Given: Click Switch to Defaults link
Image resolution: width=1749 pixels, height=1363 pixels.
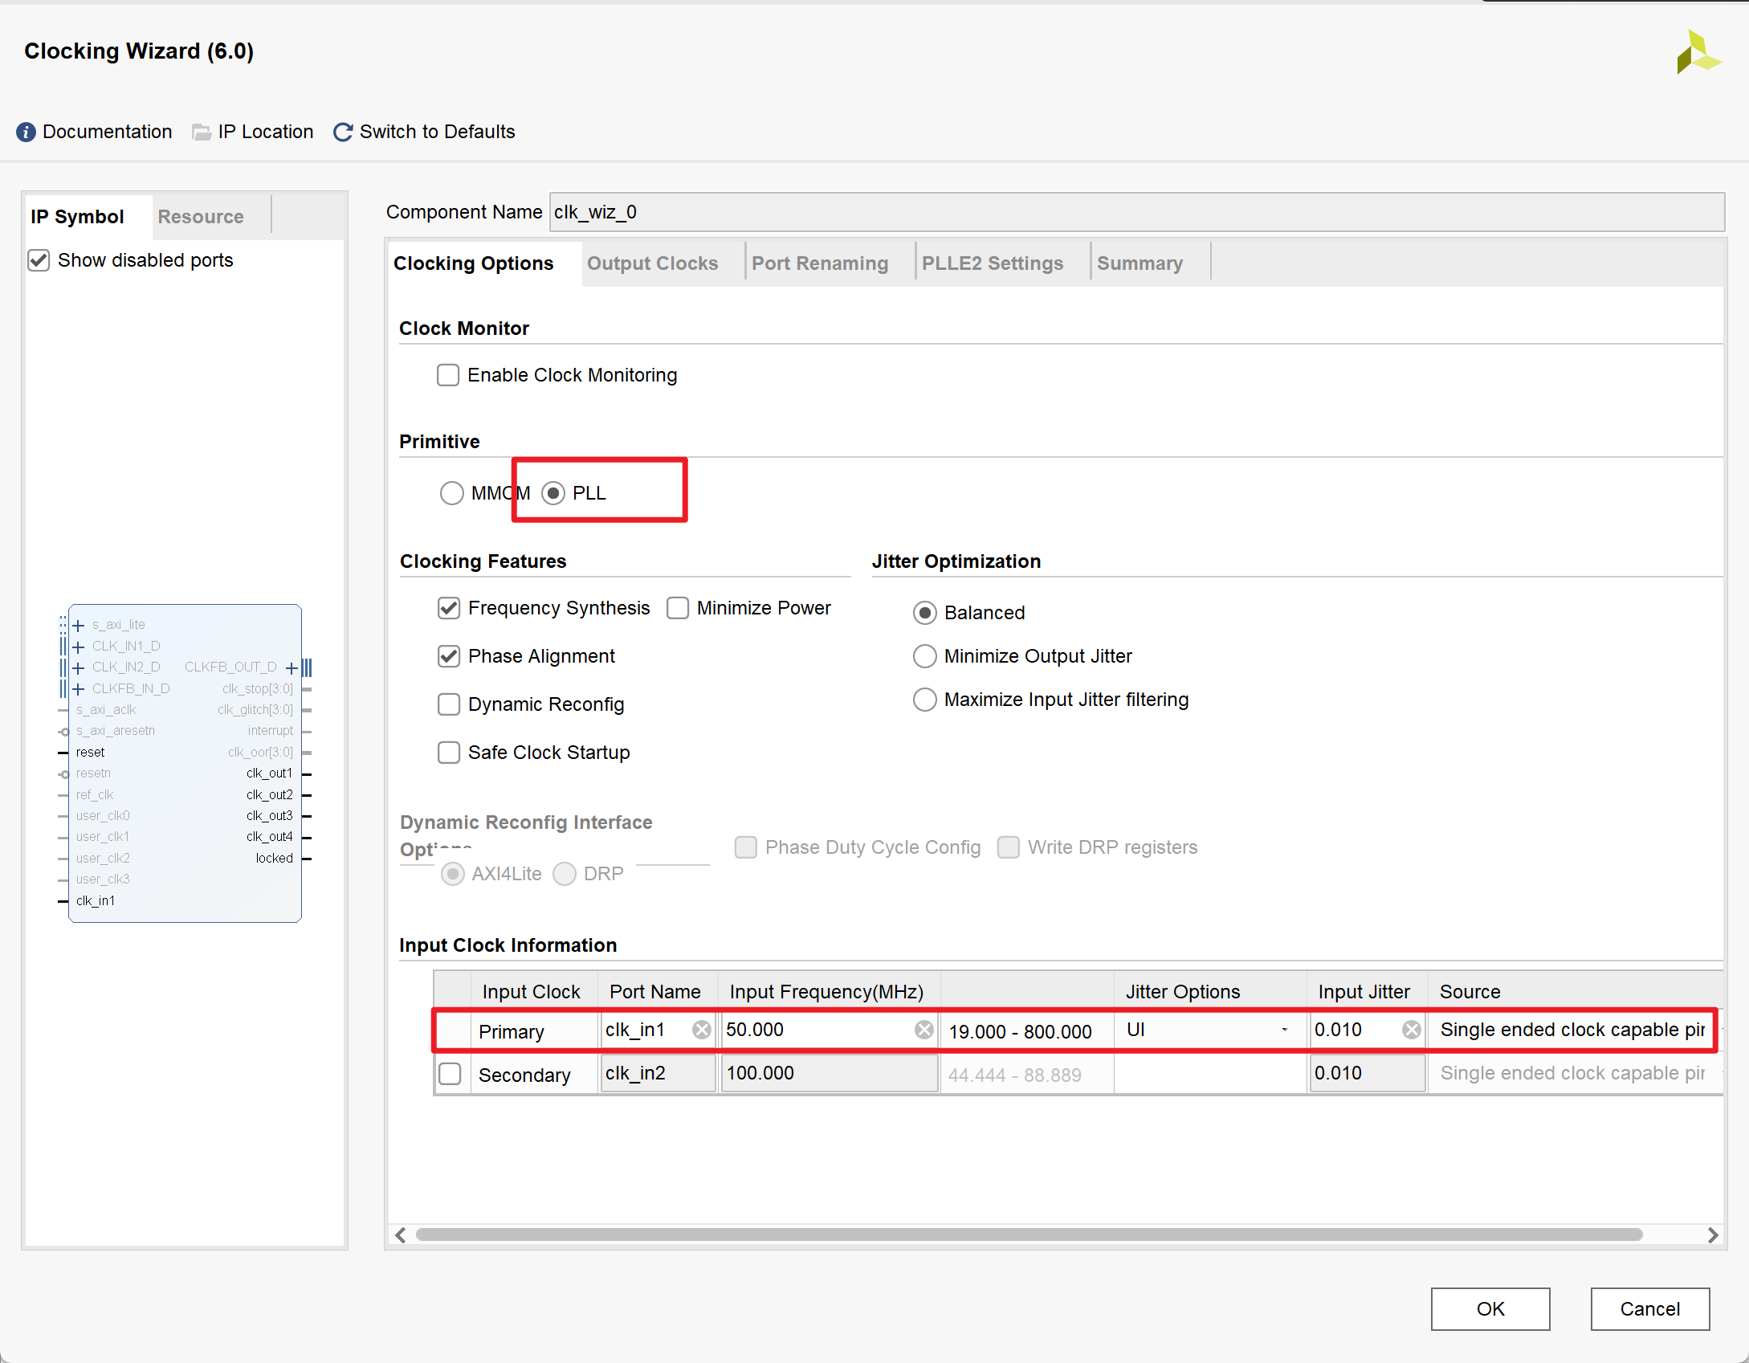Looking at the screenshot, I should pyautogui.click(x=438, y=132).
